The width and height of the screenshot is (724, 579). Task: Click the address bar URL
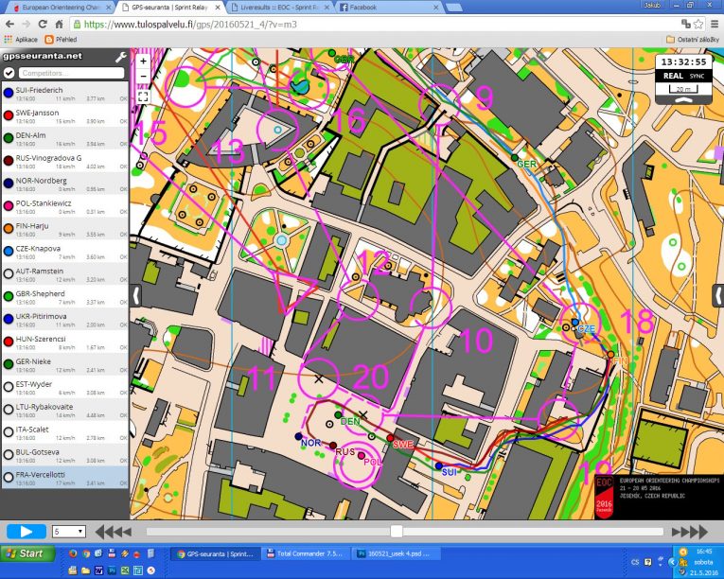tap(190, 25)
